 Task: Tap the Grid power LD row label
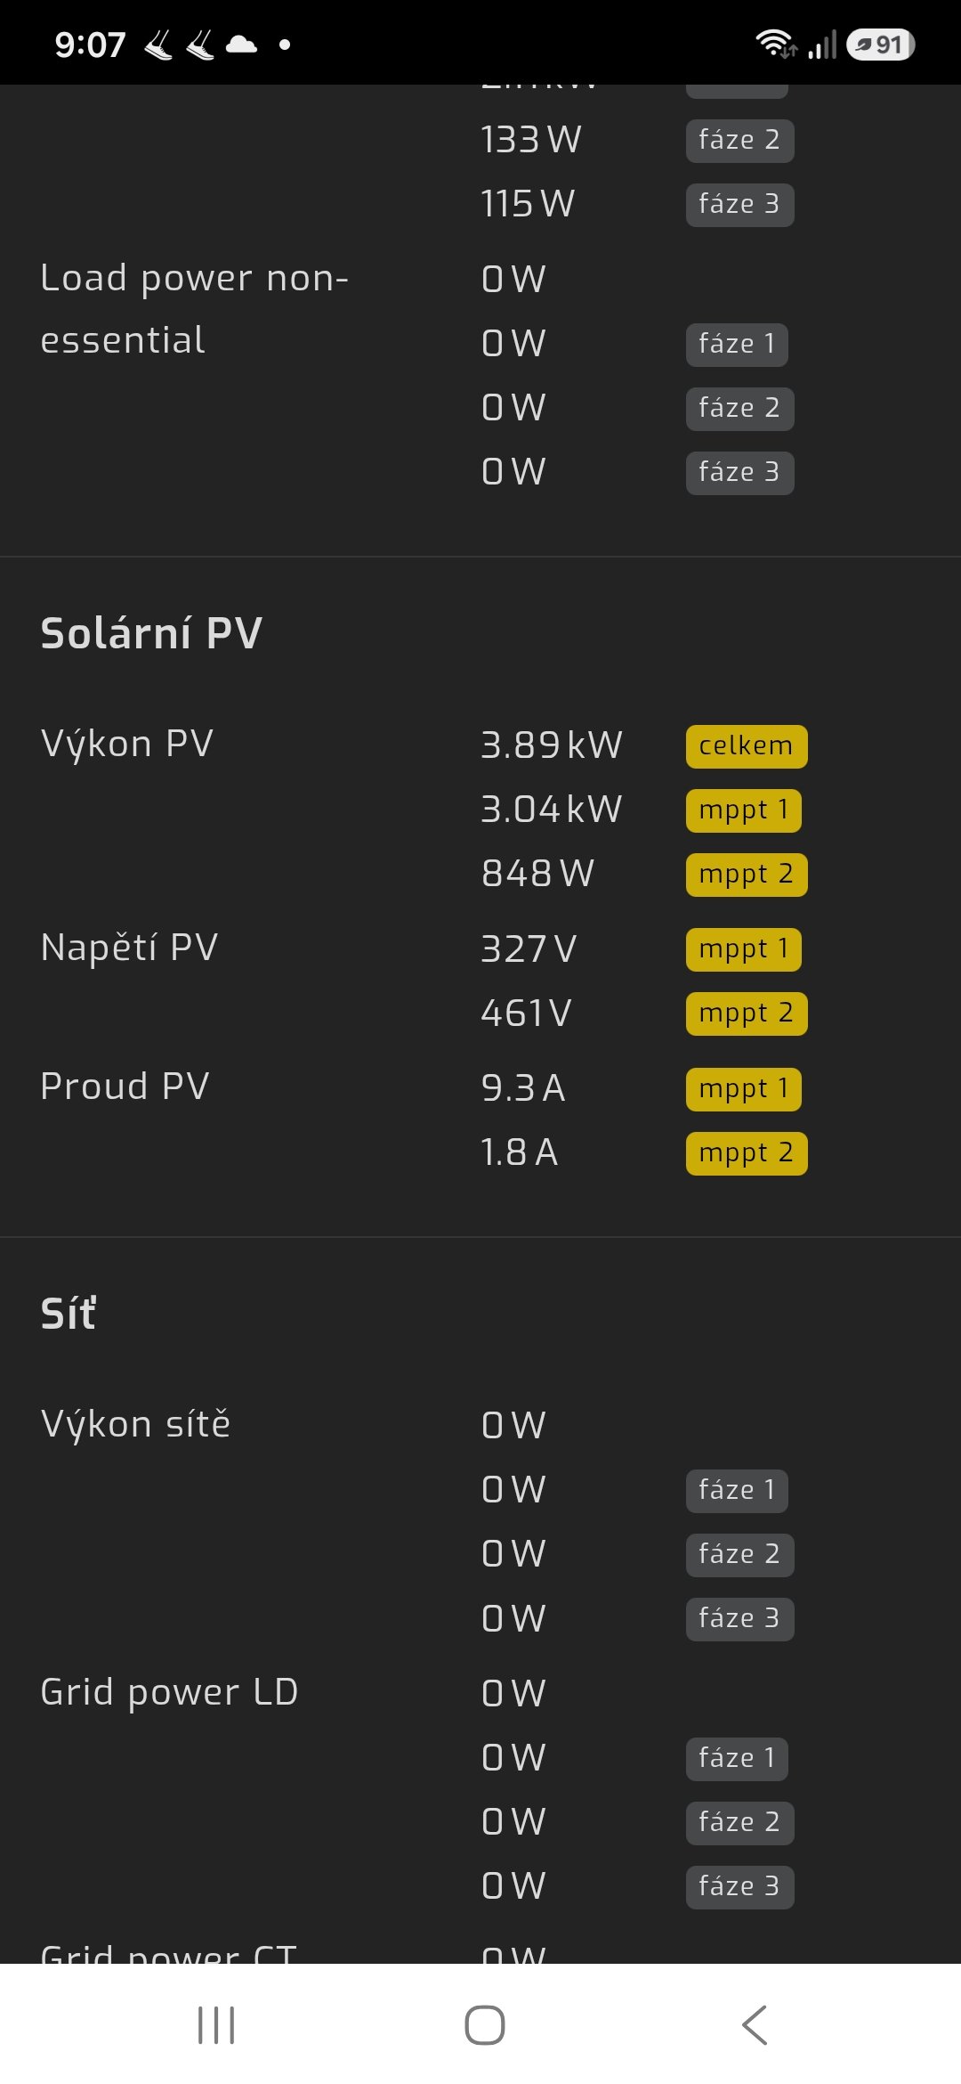tap(169, 1693)
